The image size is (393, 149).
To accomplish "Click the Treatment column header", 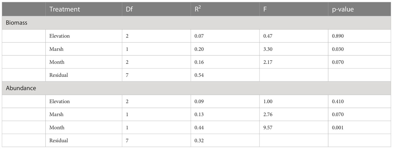I will (65, 9).
